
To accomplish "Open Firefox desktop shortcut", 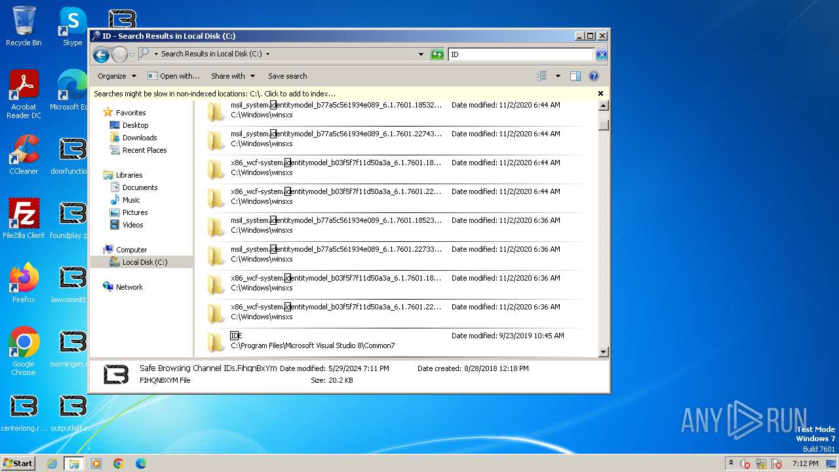I will (24, 283).
